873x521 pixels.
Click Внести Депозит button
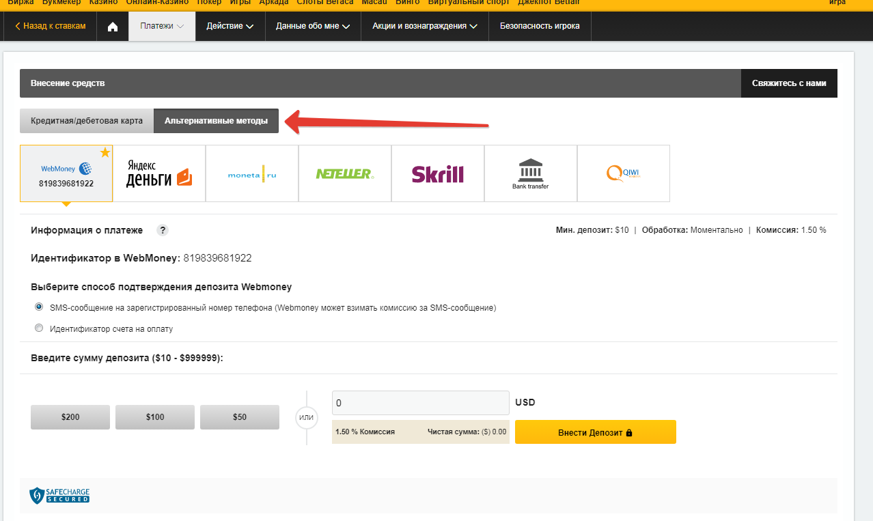pyautogui.click(x=596, y=432)
